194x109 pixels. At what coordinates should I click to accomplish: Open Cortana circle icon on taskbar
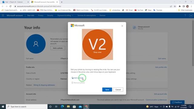50,107
